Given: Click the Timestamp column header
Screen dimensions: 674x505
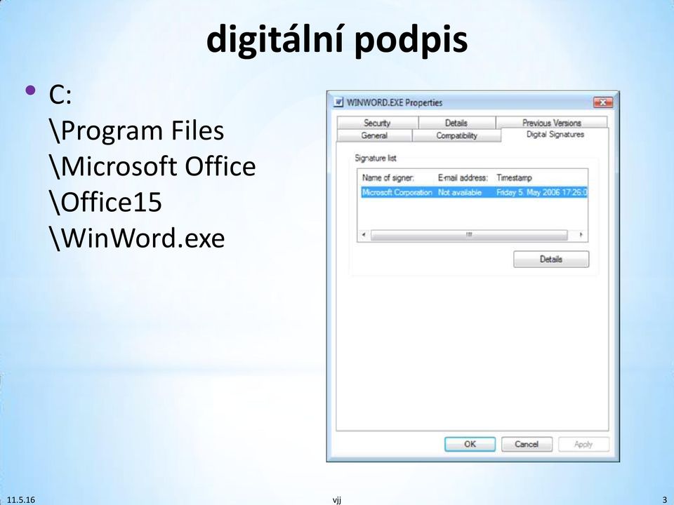Looking at the screenshot, I should tap(514, 177).
